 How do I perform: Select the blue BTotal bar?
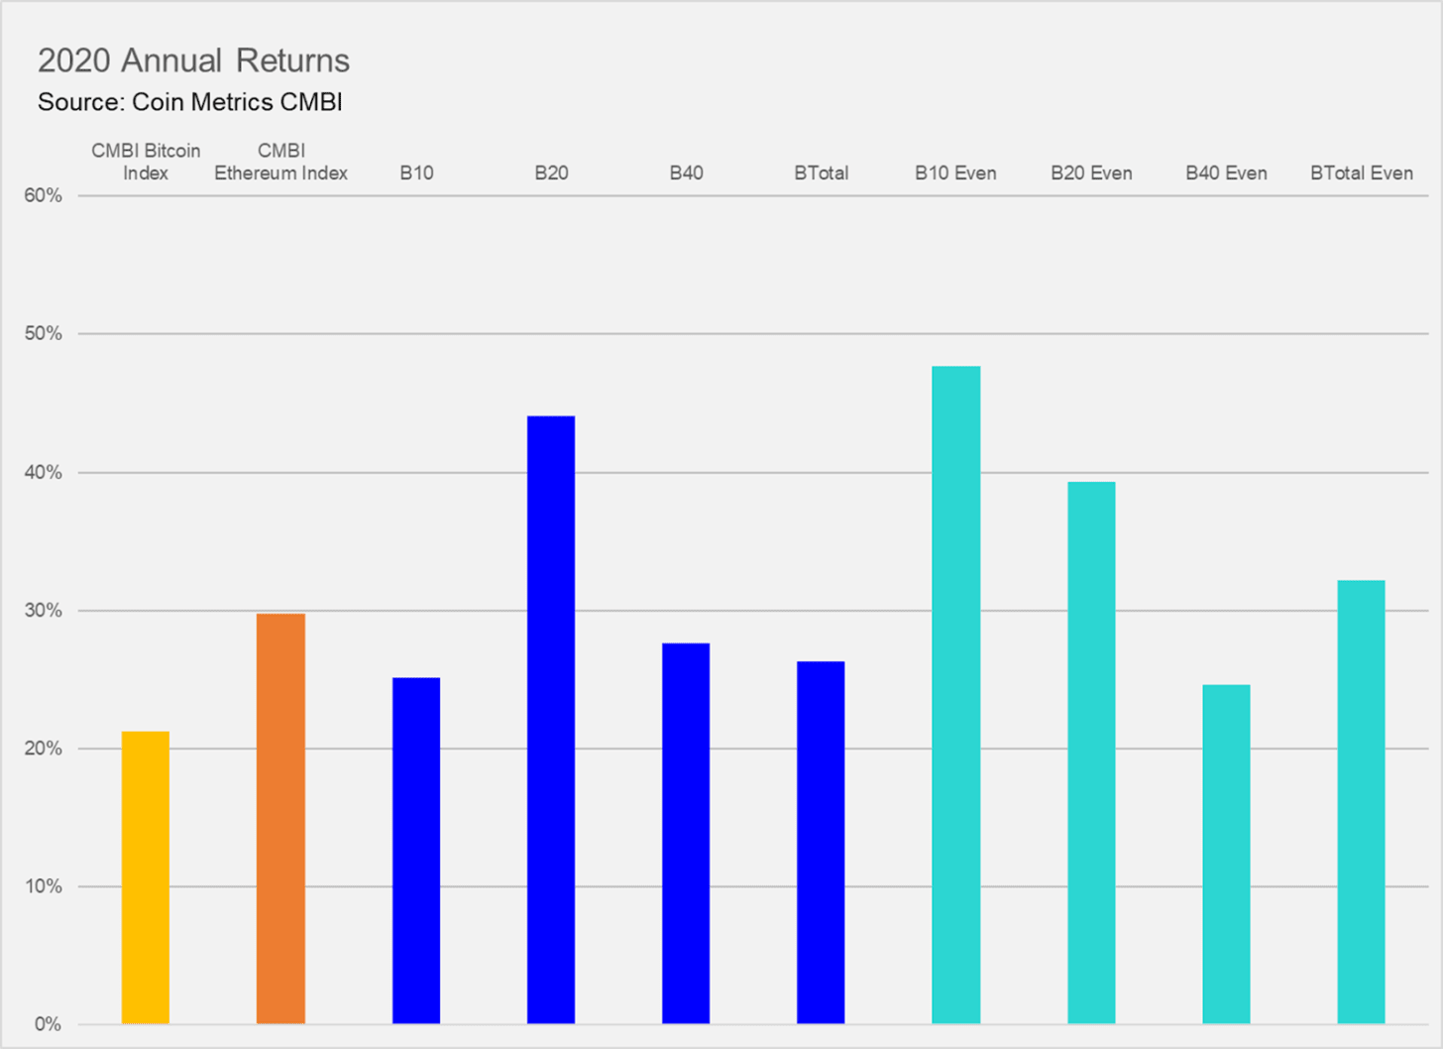click(x=821, y=843)
